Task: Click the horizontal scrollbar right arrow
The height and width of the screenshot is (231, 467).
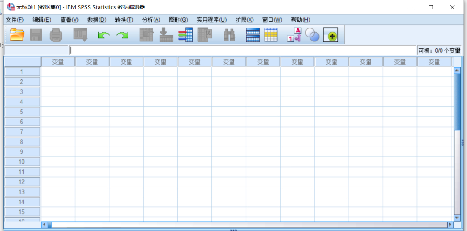Action: [450, 225]
